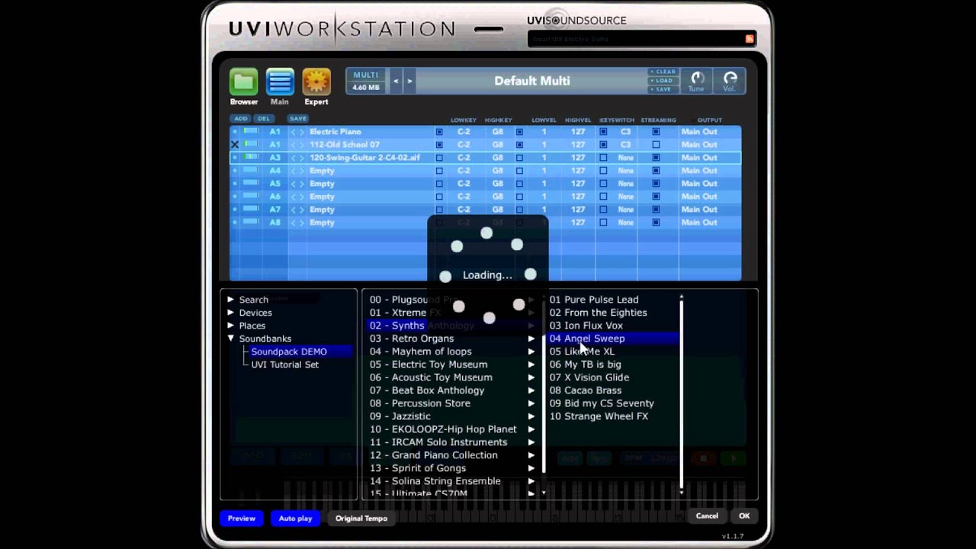
Task: Enable streaming for 112-Old School 07
Action: [656, 145]
